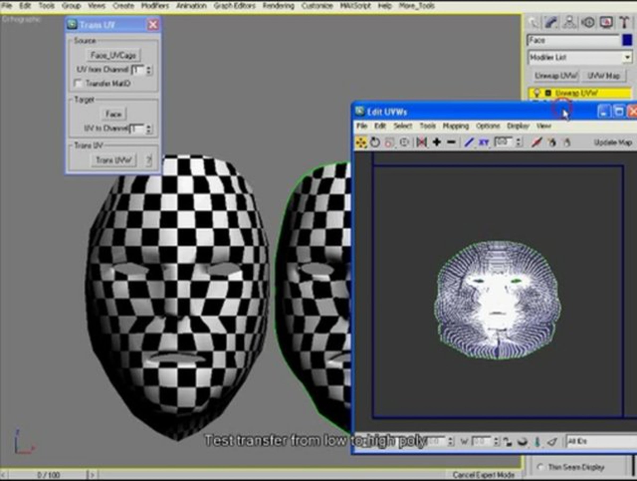
Task: Select the Thin Seam Display radio button
Action: (541, 467)
